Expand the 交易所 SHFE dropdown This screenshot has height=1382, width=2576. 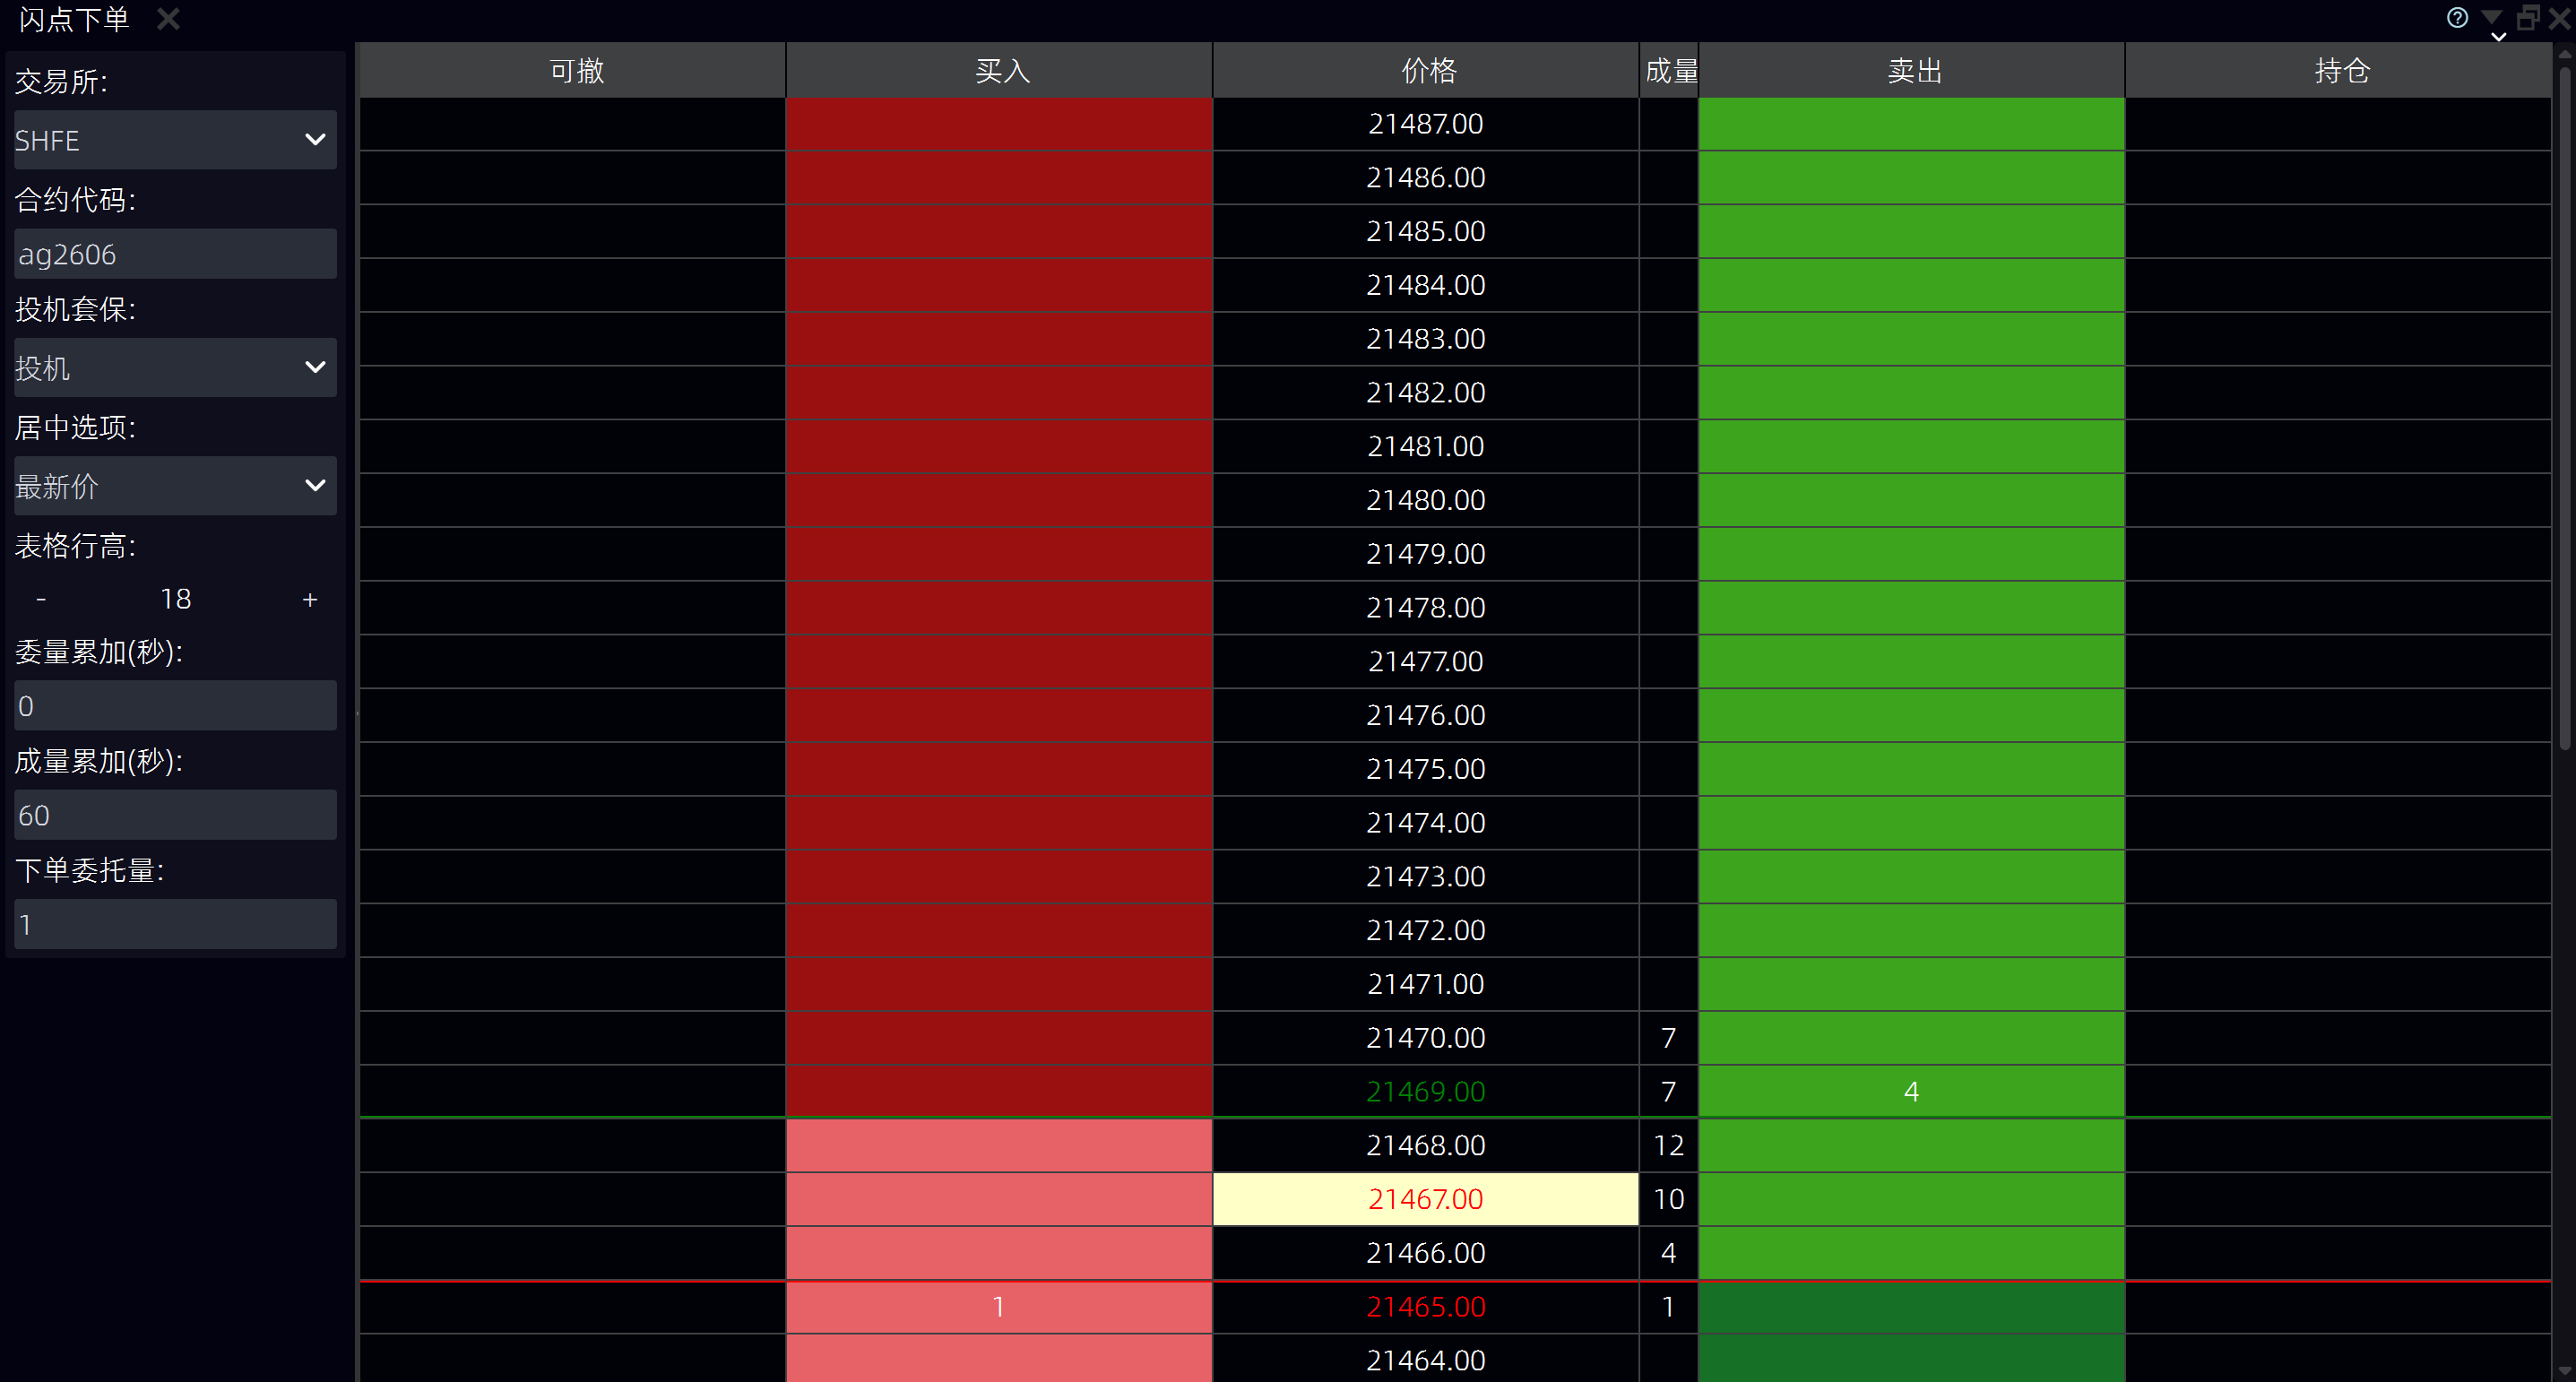pyautogui.click(x=175, y=140)
